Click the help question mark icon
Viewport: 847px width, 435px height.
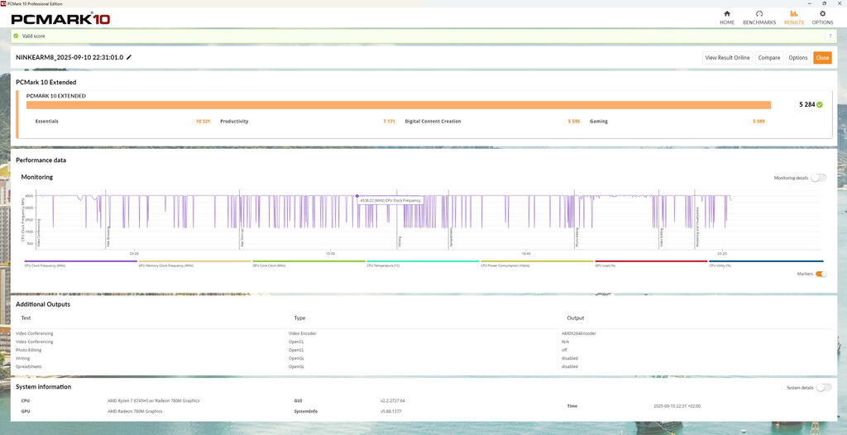(x=830, y=36)
